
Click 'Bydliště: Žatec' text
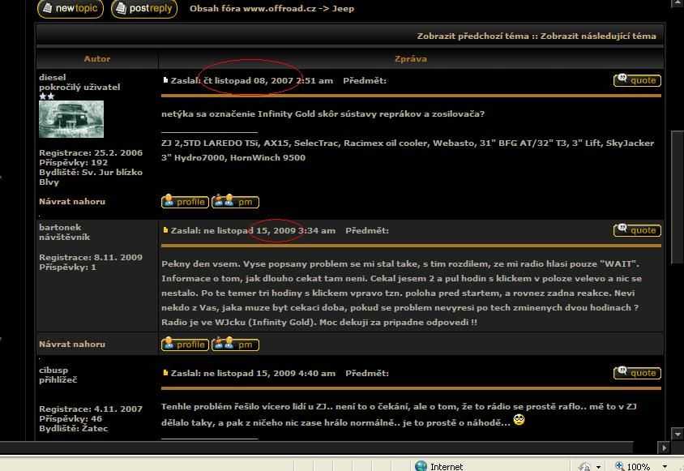pyautogui.click(x=73, y=428)
